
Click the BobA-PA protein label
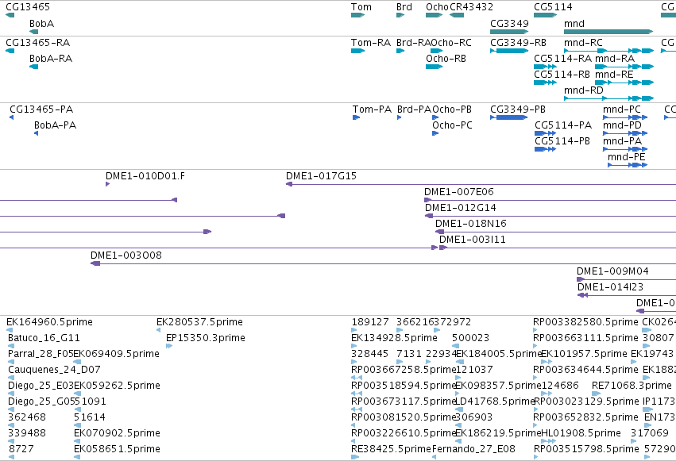55,125
